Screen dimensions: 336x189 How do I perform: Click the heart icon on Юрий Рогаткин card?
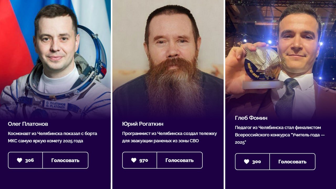pyautogui.click(x=134, y=160)
